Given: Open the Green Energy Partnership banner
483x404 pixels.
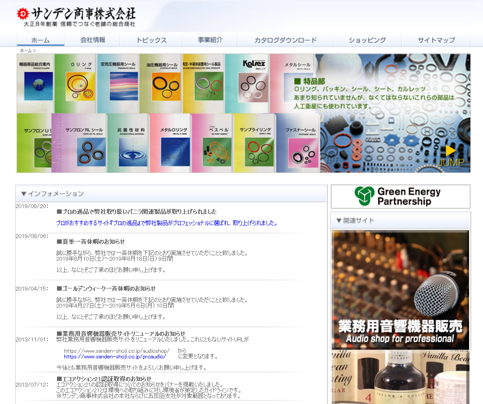Looking at the screenshot, I should (400, 196).
